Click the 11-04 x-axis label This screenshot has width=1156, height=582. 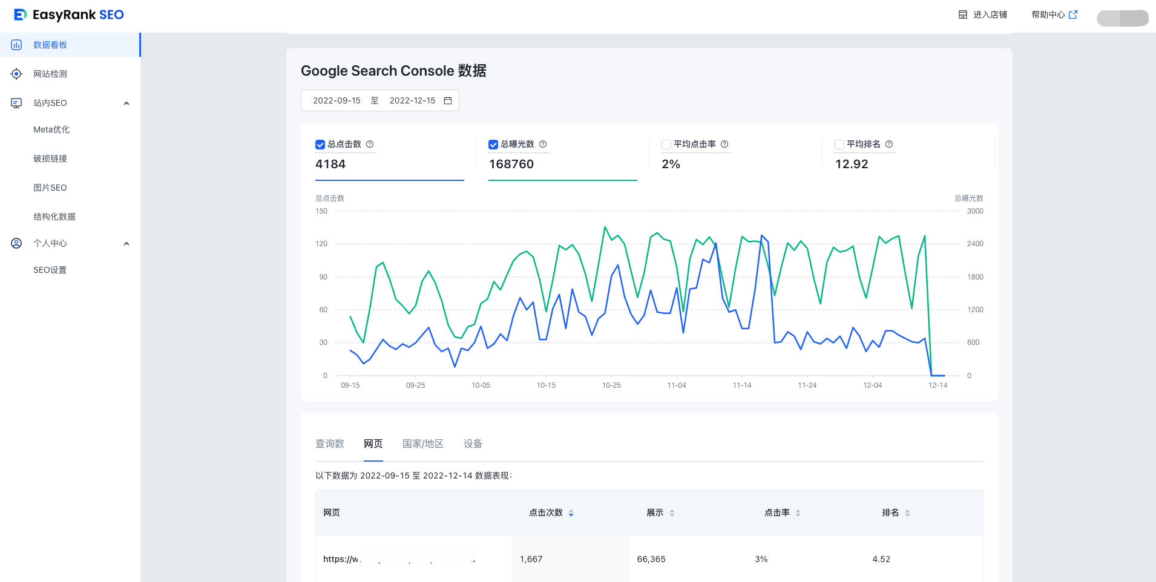[677, 385]
